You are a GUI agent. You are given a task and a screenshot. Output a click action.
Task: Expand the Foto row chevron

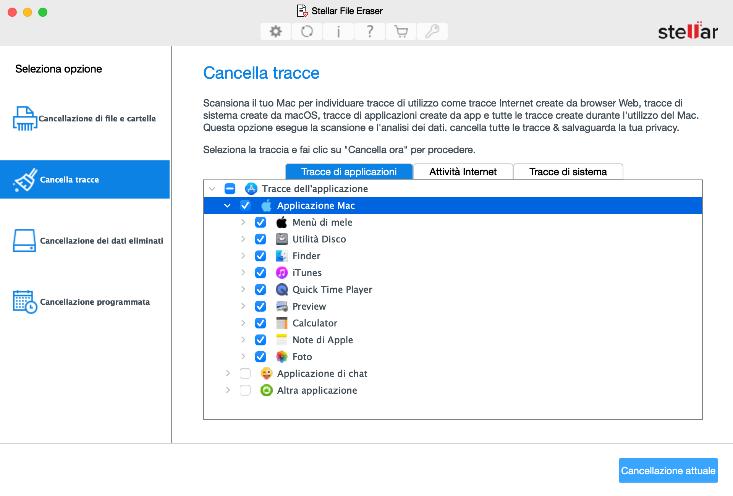(x=243, y=356)
